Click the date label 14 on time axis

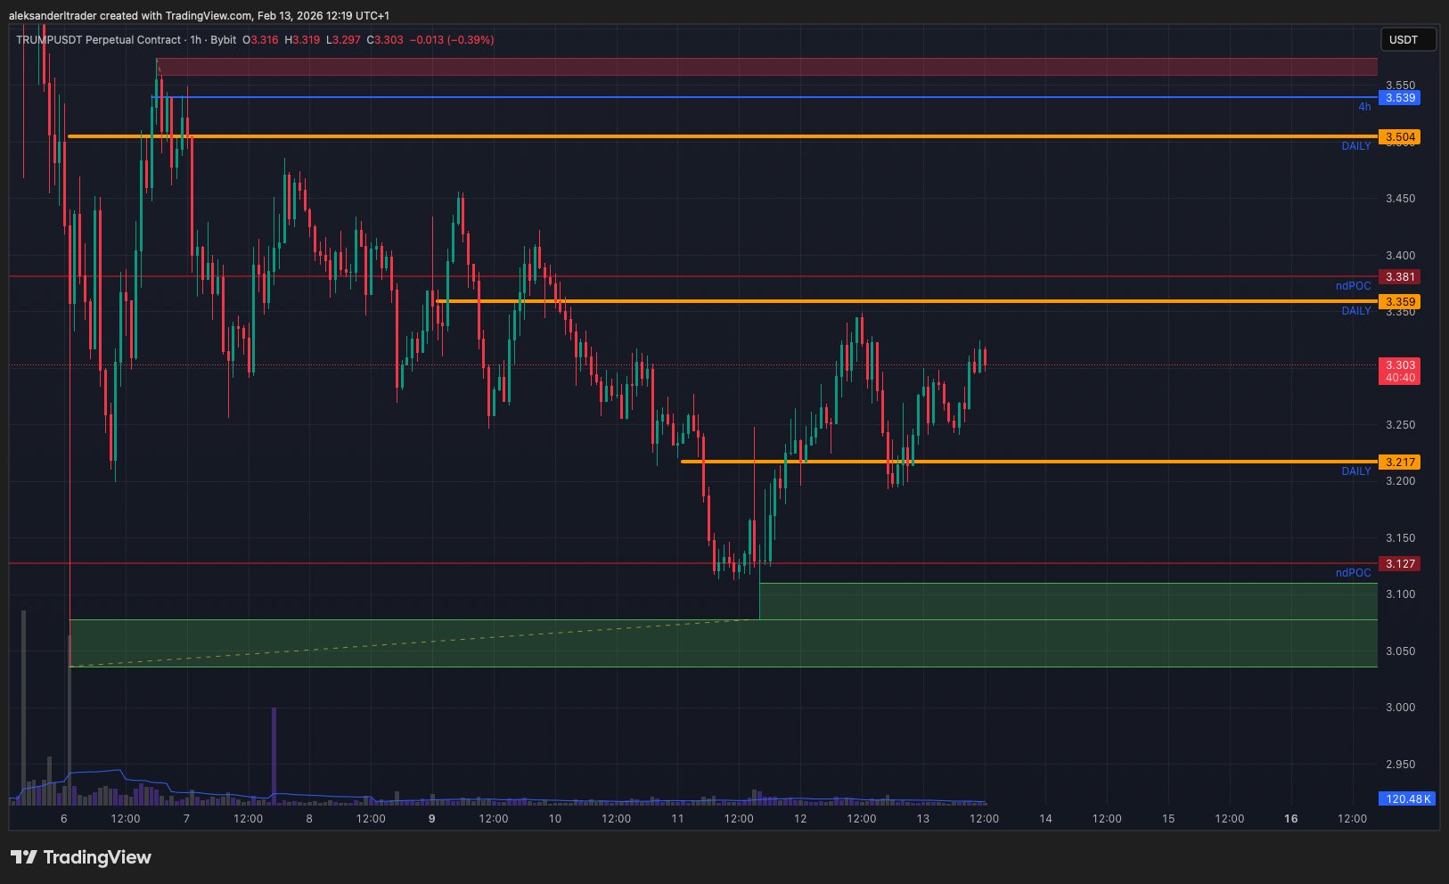tap(1045, 819)
